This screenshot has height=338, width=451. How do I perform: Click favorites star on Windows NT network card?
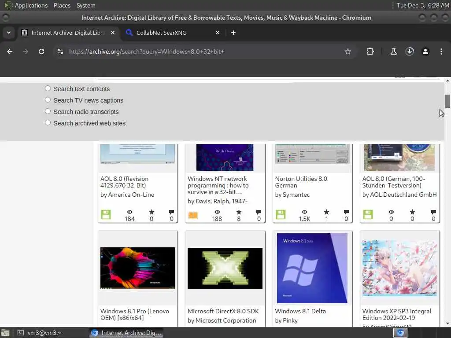click(x=239, y=212)
